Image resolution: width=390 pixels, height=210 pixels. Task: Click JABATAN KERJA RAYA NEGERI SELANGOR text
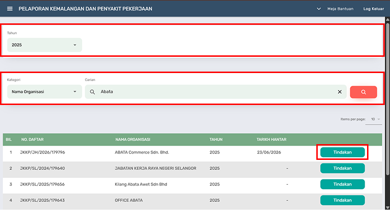pyautogui.click(x=156, y=168)
